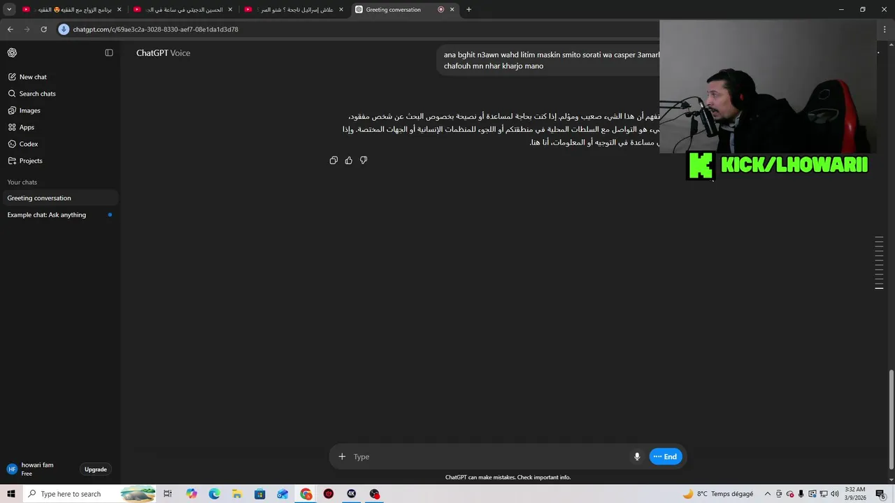Close the third YouTube tab
The width and height of the screenshot is (895, 503).
[x=341, y=10]
